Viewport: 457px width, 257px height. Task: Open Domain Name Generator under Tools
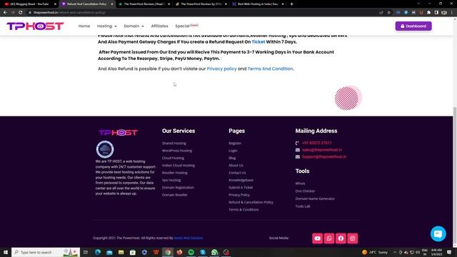[315, 198]
